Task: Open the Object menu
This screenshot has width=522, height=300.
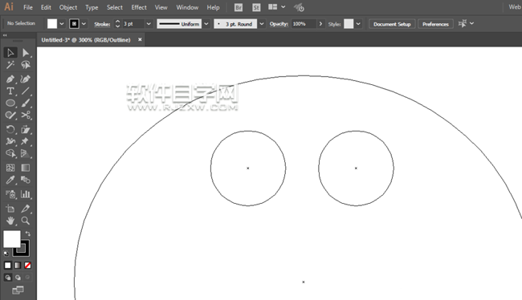Action: (x=68, y=7)
